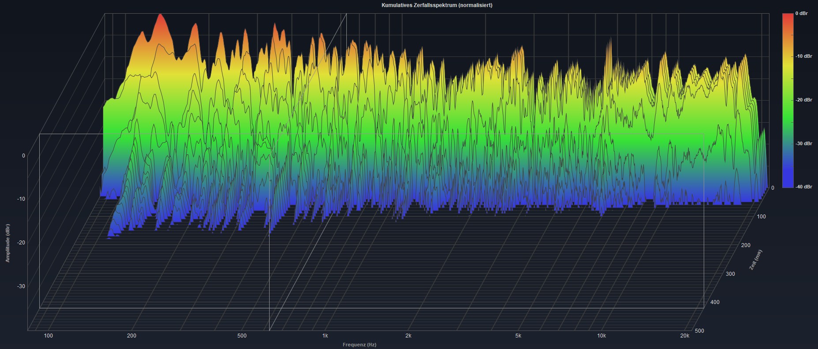Click the 'Amplitude (dBr)' axis title
Viewport: 818px width, 349px height.
click(8, 243)
